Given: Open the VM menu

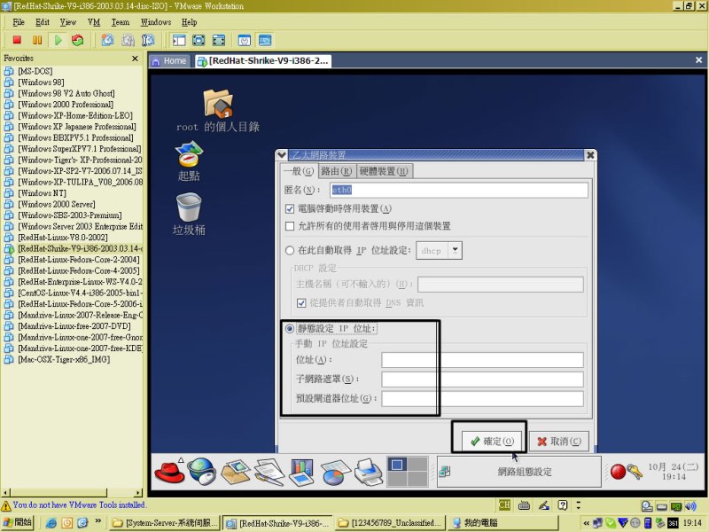Looking at the screenshot, I should [94, 22].
